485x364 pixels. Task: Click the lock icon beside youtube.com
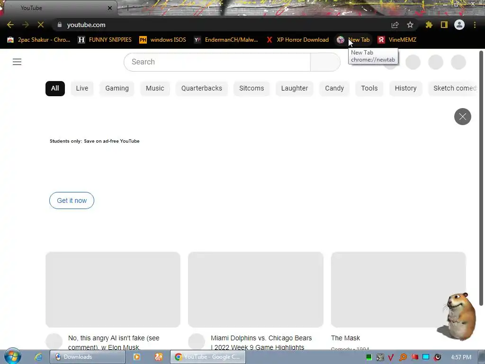60,25
